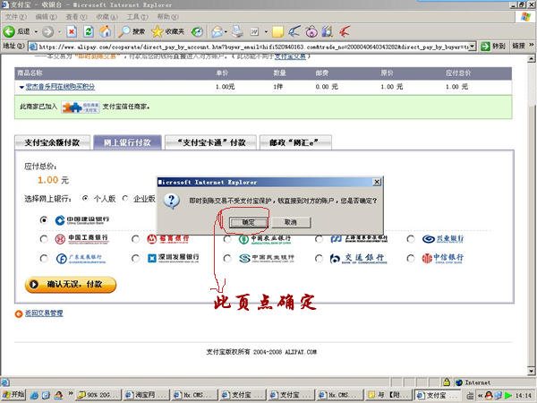The image size is (537, 403).
Task: Pick 兴业银行 radio button
Action: click(x=411, y=239)
